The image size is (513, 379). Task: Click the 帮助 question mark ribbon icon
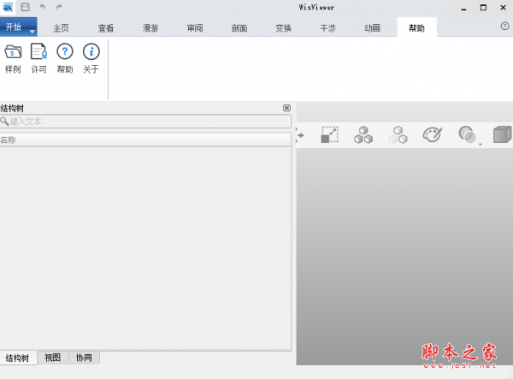(x=65, y=51)
